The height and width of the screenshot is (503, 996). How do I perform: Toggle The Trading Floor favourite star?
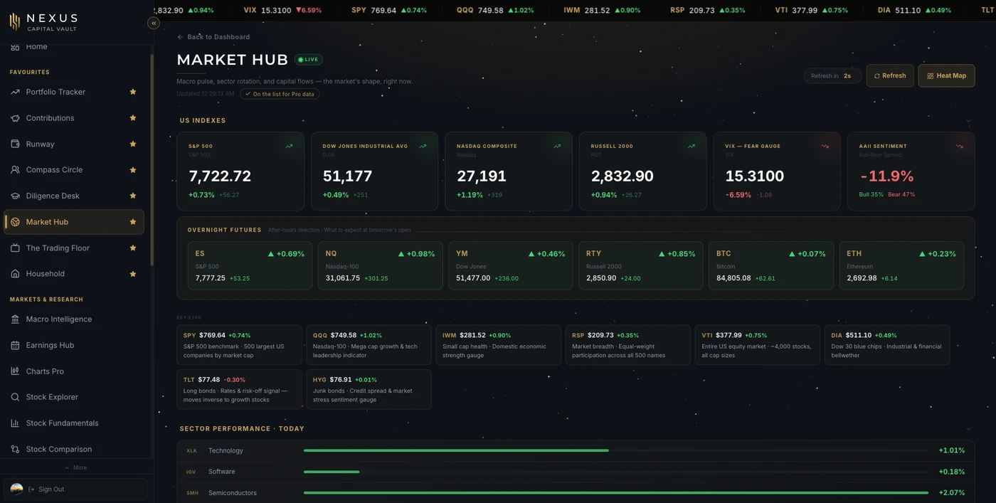coord(133,248)
